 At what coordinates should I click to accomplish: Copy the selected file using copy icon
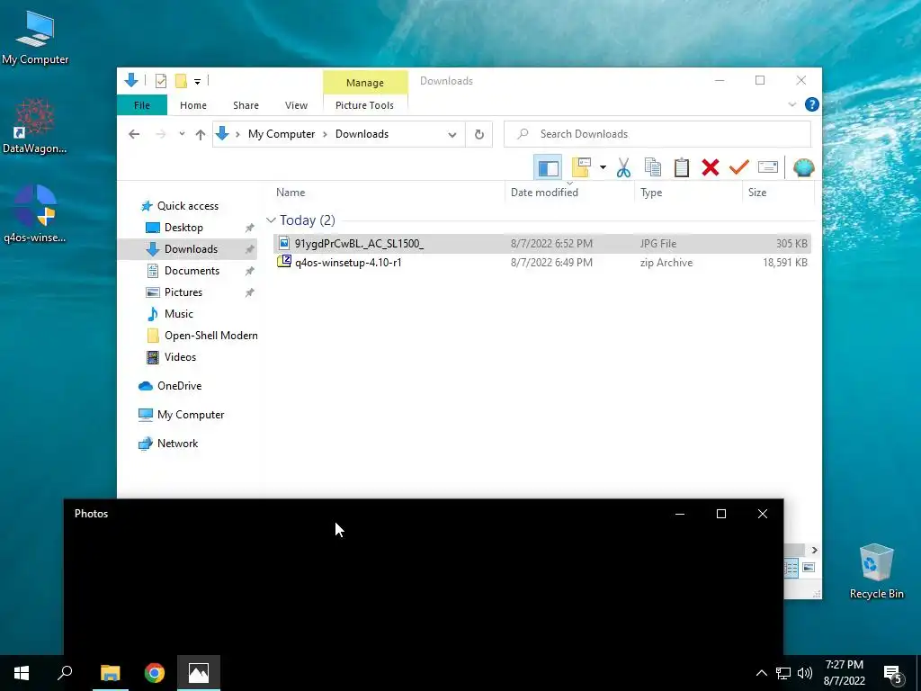coord(653,167)
